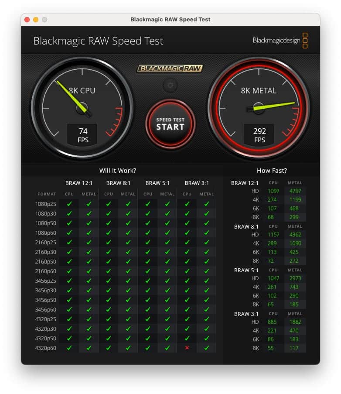341x394 pixels.
Task: Click BRAW 5:1 HD METAL value 2973
Action: [295, 278]
